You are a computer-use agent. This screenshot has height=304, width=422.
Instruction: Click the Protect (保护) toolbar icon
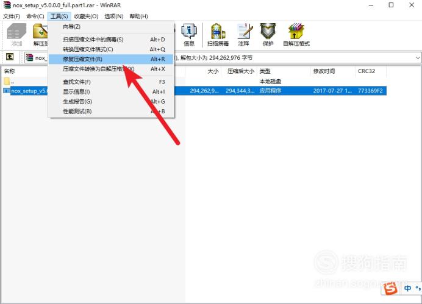pyautogui.click(x=268, y=35)
